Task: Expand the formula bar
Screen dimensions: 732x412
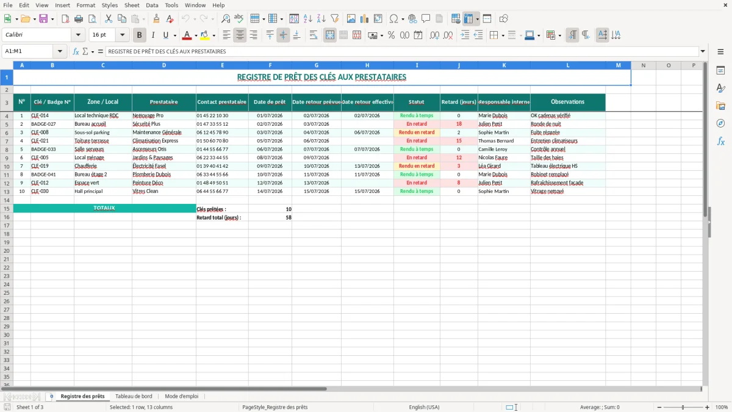Action: coord(703,52)
